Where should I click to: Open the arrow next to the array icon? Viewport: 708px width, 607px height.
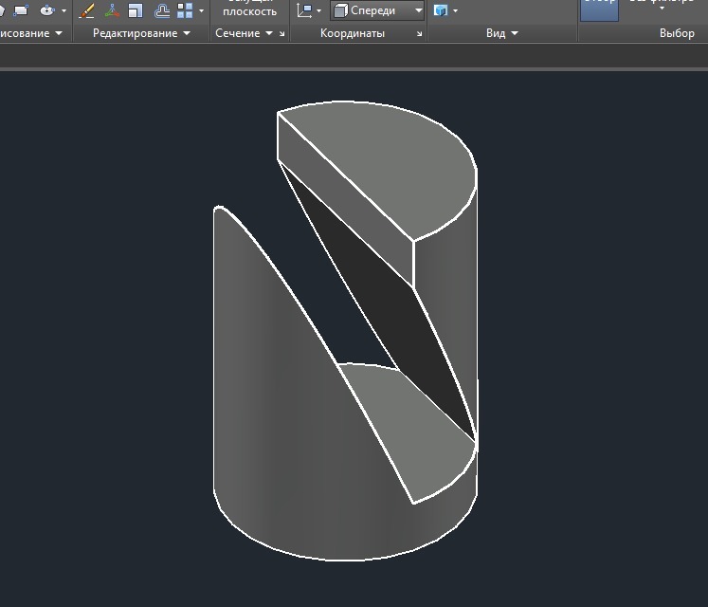[x=201, y=11]
